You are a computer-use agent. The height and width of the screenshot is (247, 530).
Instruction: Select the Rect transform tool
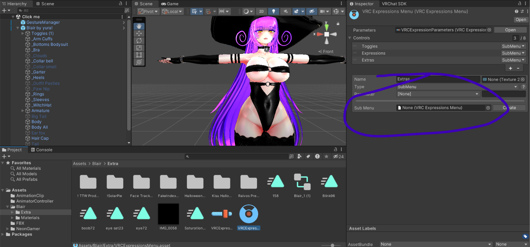[x=139, y=55]
